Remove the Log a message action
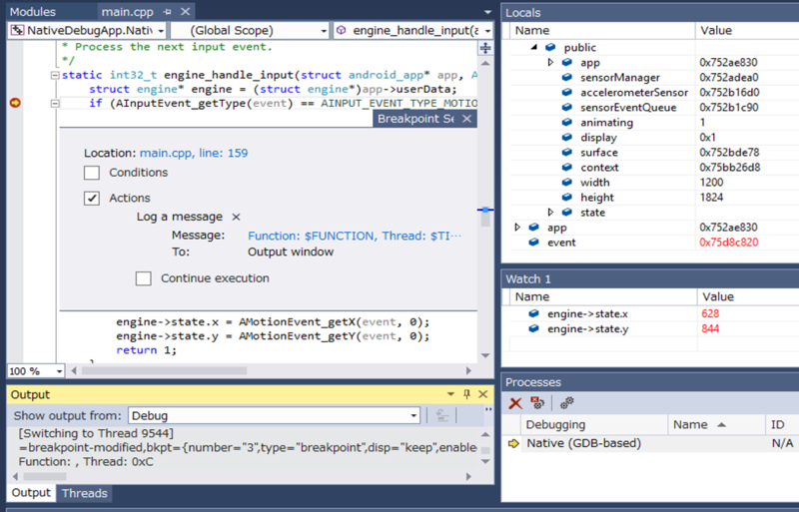 tap(236, 217)
